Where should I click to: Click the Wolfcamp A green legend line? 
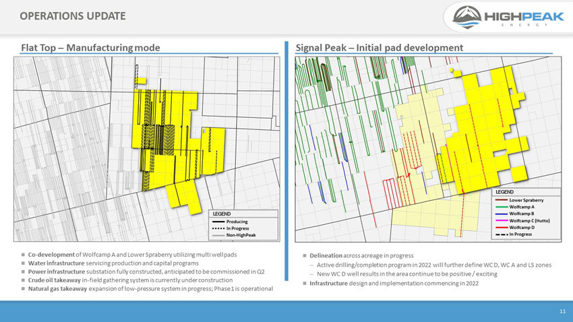502,207
